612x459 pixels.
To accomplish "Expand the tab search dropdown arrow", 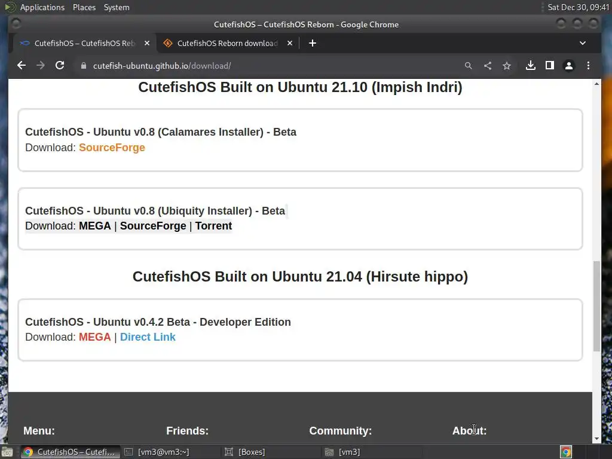I will click(x=583, y=43).
